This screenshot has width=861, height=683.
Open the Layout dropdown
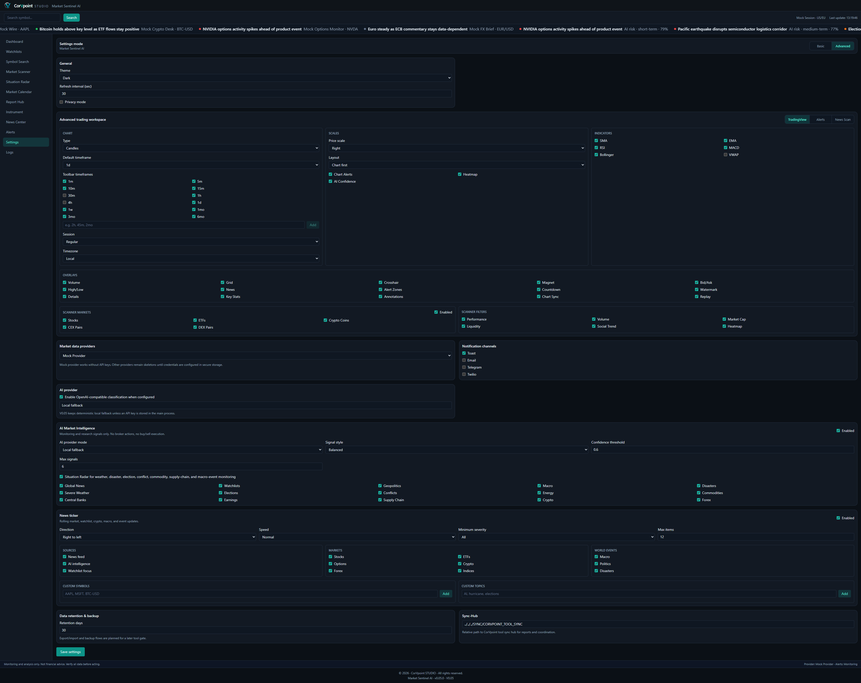click(x=457, y=165)
